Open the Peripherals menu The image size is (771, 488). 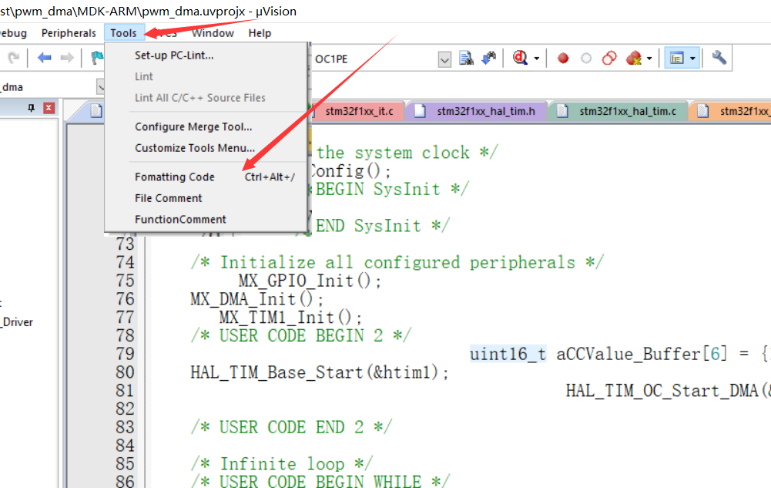point(69,33)
